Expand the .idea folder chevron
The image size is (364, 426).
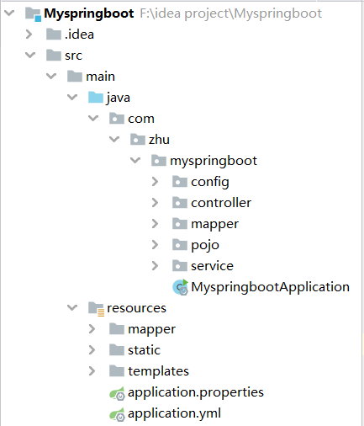coord(29,35)
